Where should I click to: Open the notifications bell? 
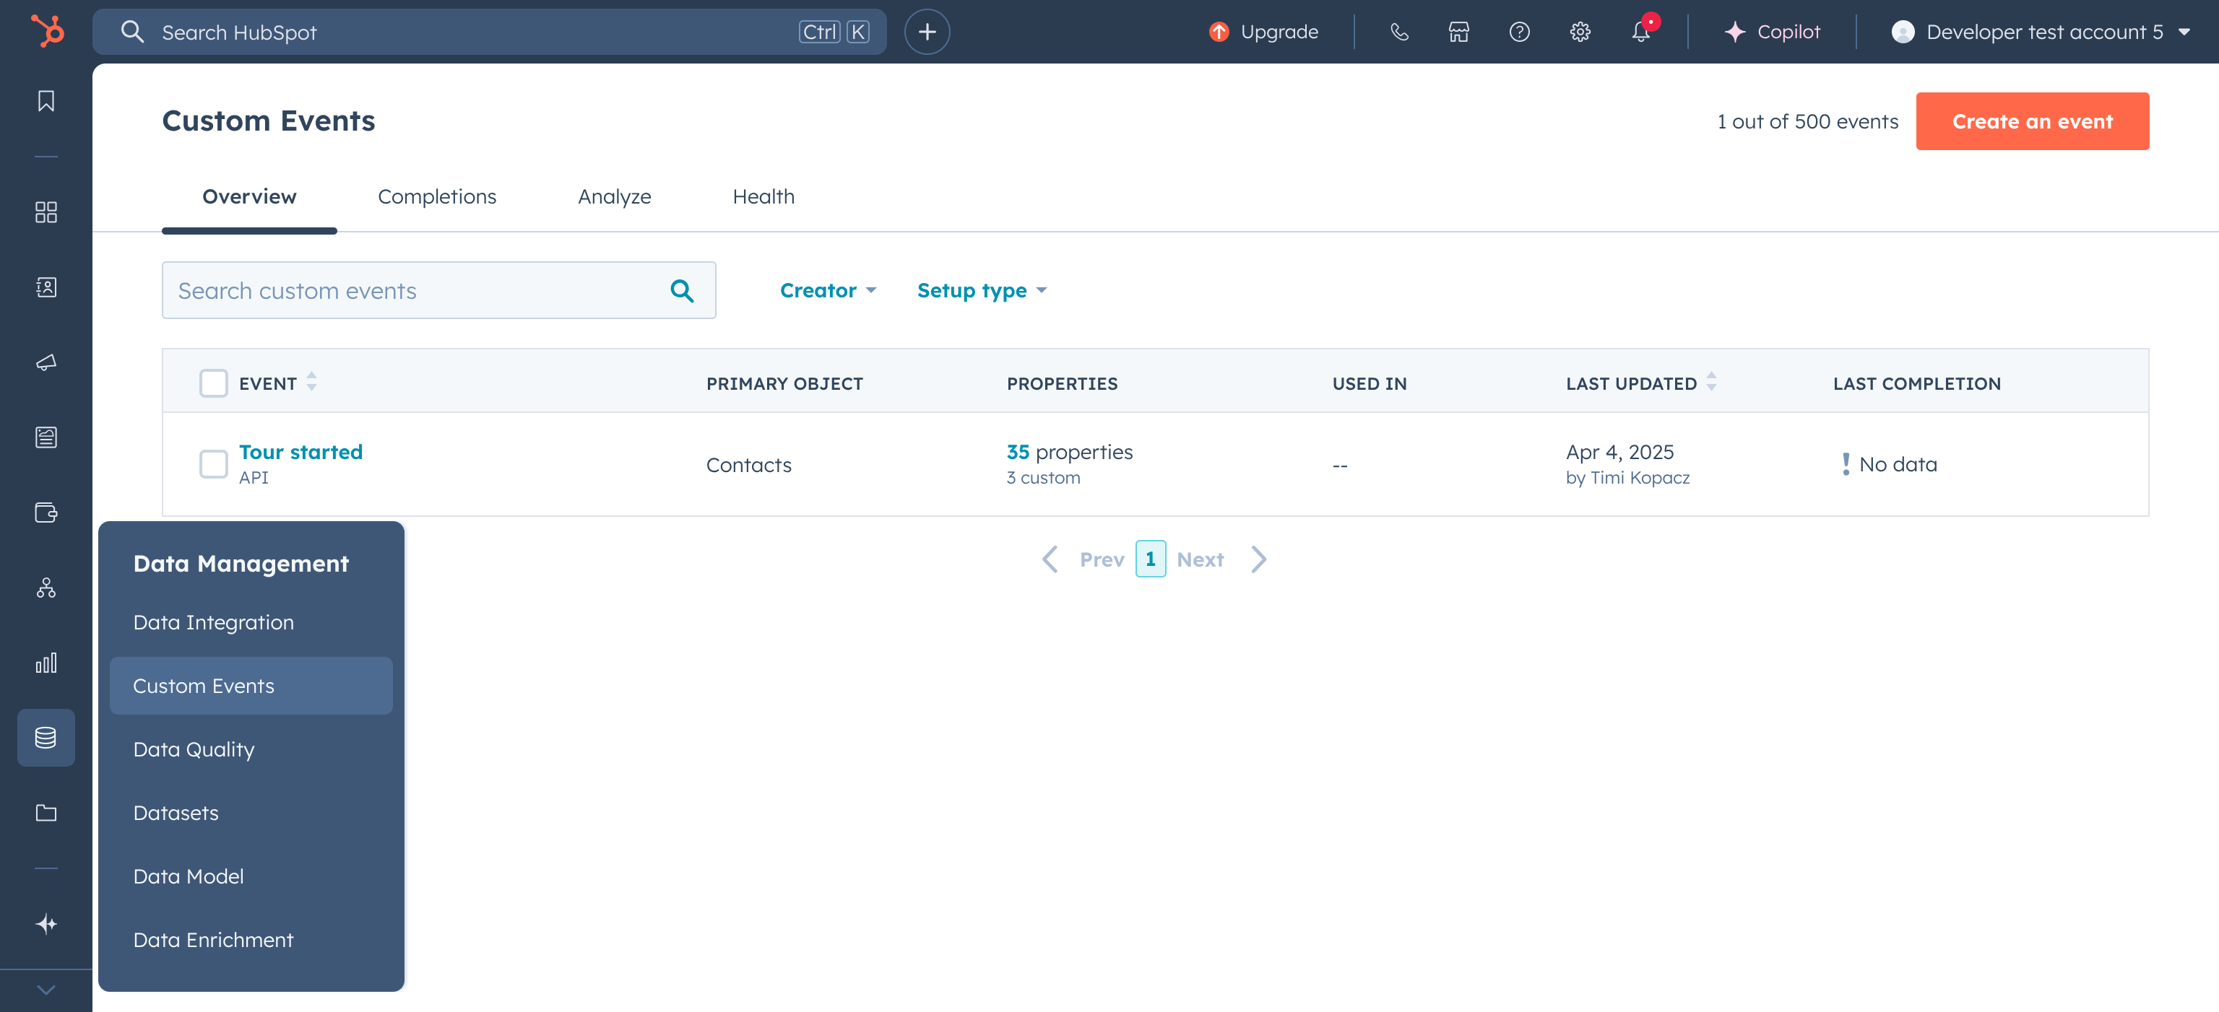pyautogui.click(x=1640, y=32)
